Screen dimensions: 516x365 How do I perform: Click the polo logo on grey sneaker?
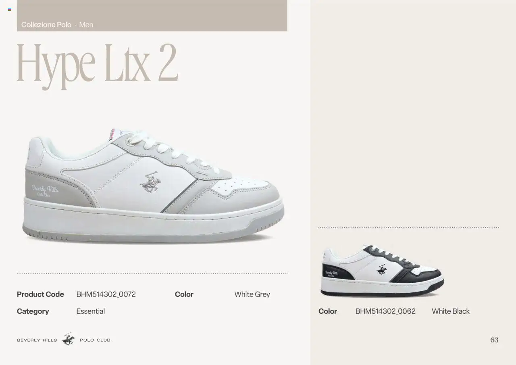[150, 183]
